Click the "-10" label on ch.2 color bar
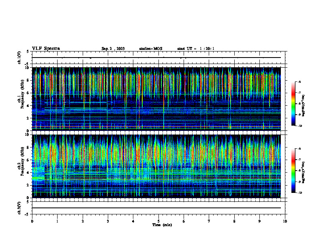Viewport: 321px width, 248px height. tap(300, 193)
